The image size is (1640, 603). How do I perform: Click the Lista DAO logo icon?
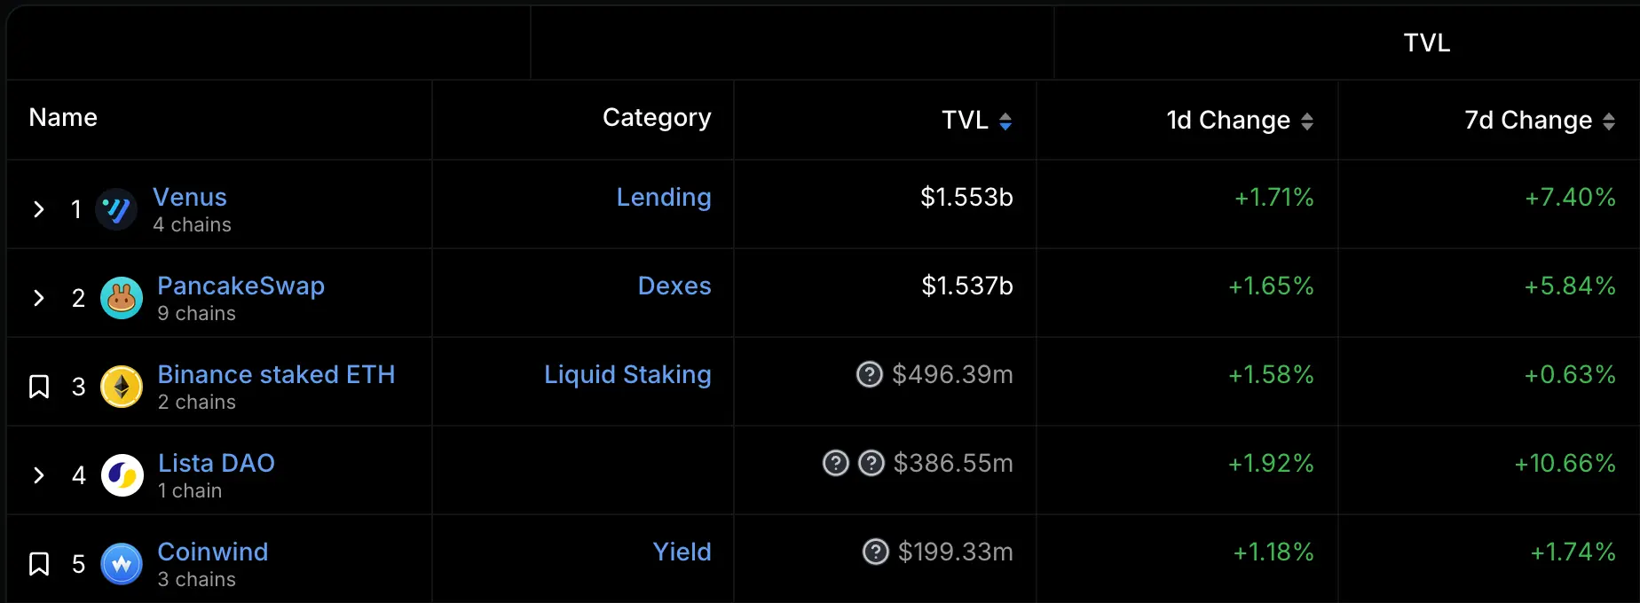122,475
